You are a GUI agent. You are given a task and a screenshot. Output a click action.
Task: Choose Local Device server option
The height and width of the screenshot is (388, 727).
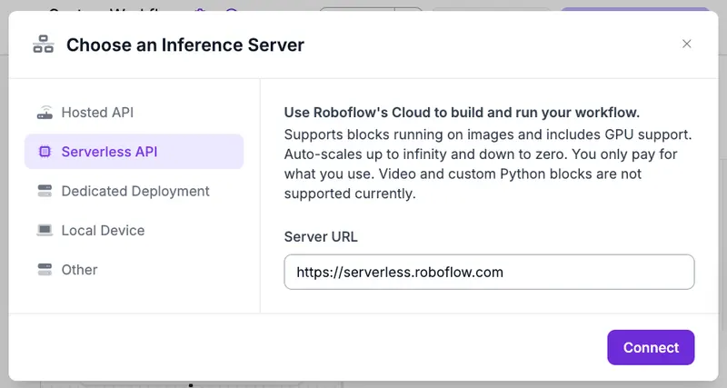134,231
